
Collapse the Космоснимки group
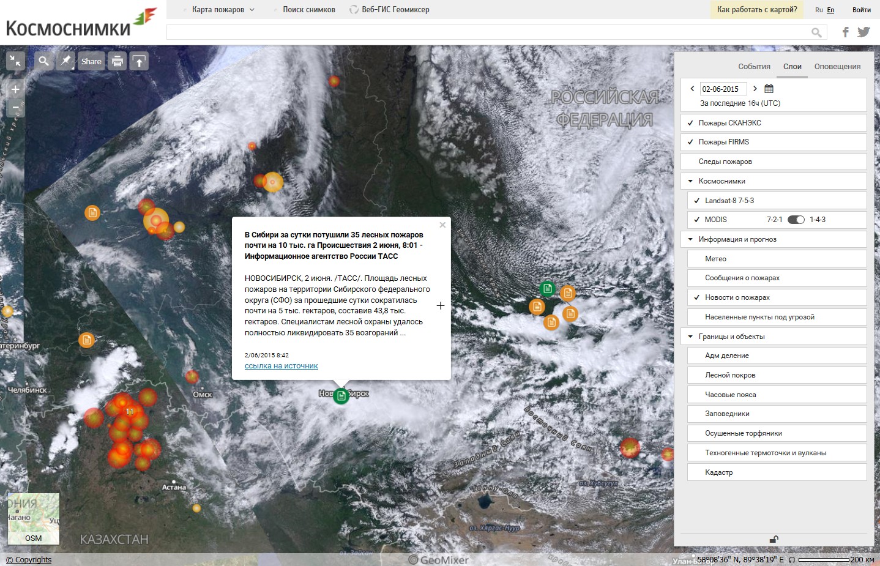[x=690, y=181]
